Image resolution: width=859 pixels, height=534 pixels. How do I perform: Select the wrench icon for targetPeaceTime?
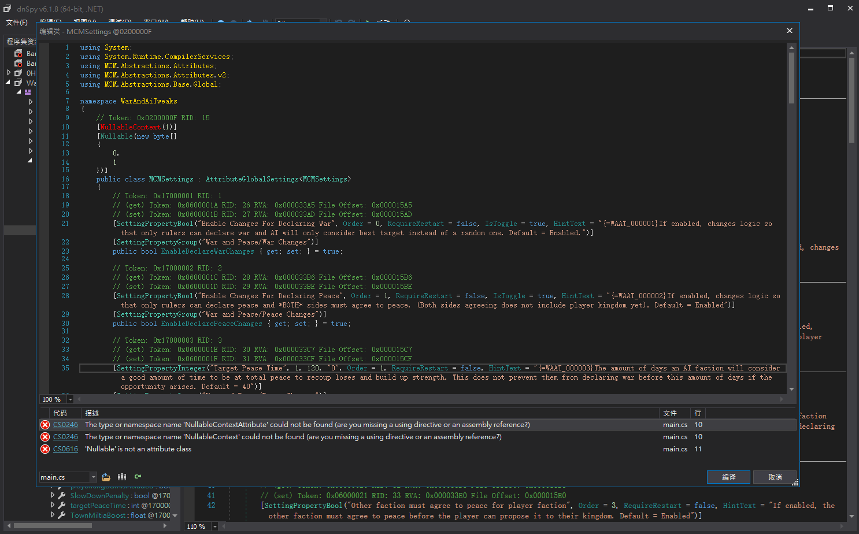pos(62,505)
